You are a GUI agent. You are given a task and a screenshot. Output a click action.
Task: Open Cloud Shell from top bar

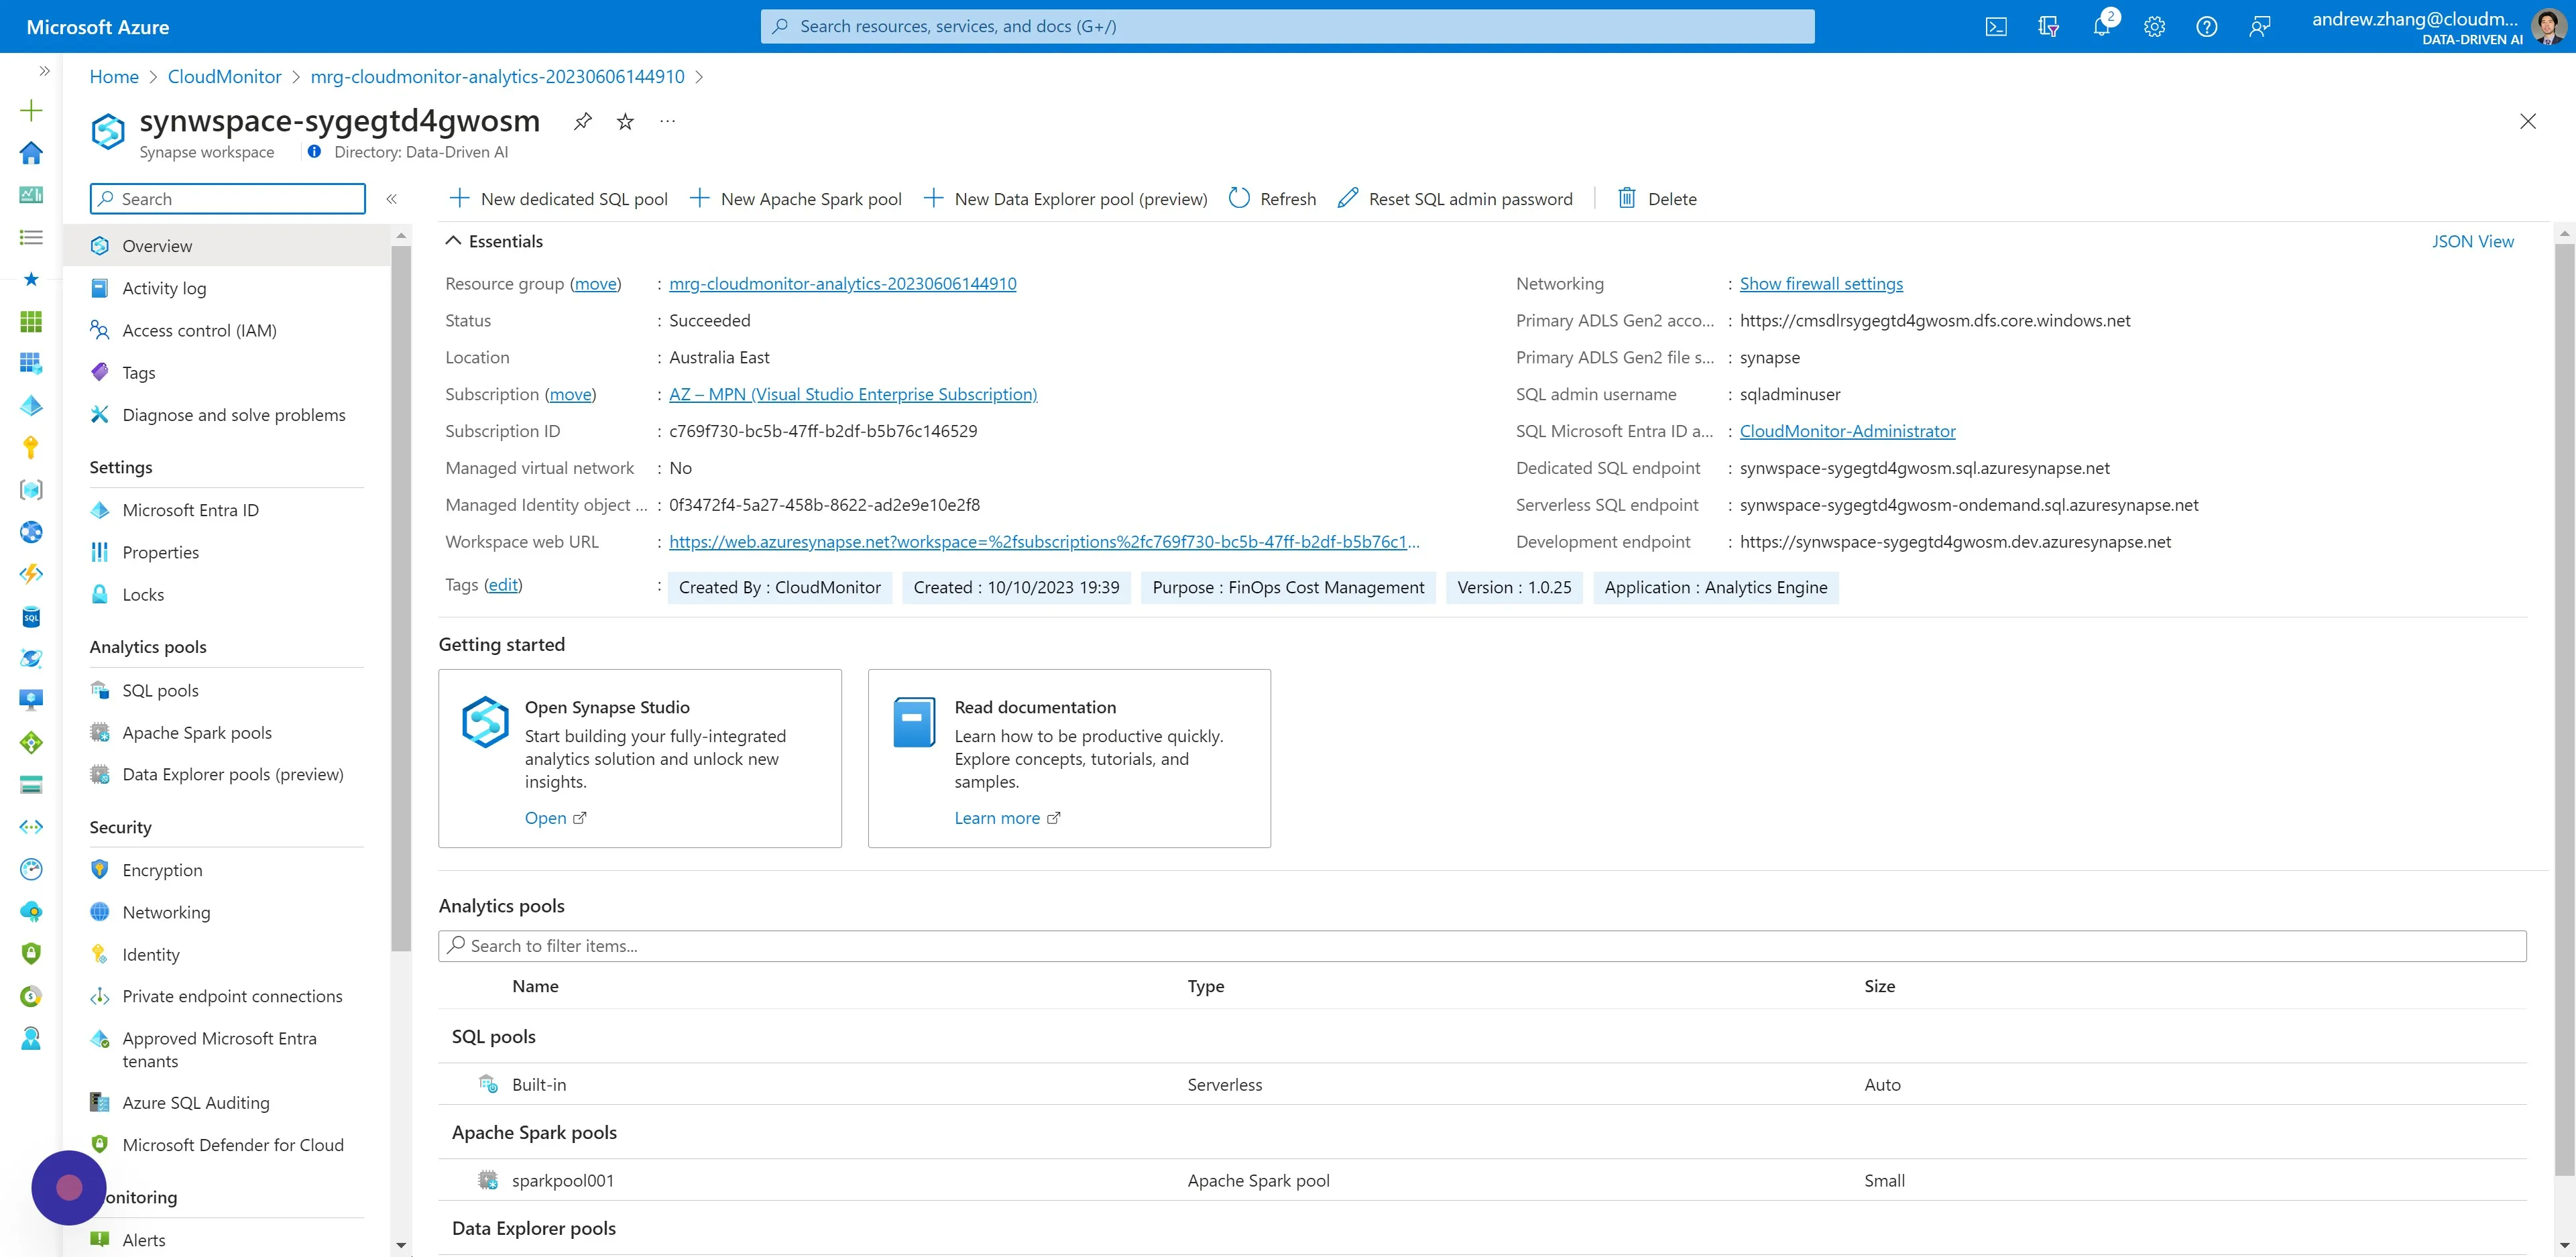1996,27
